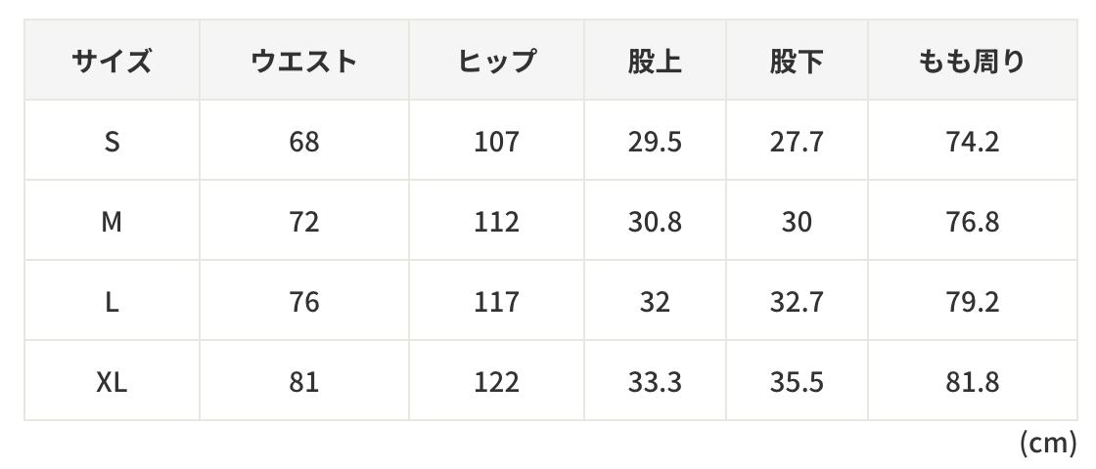The image size is (1096, 469).
Task: Click the 股上 value 32 for size L
Action: (655, 303)
